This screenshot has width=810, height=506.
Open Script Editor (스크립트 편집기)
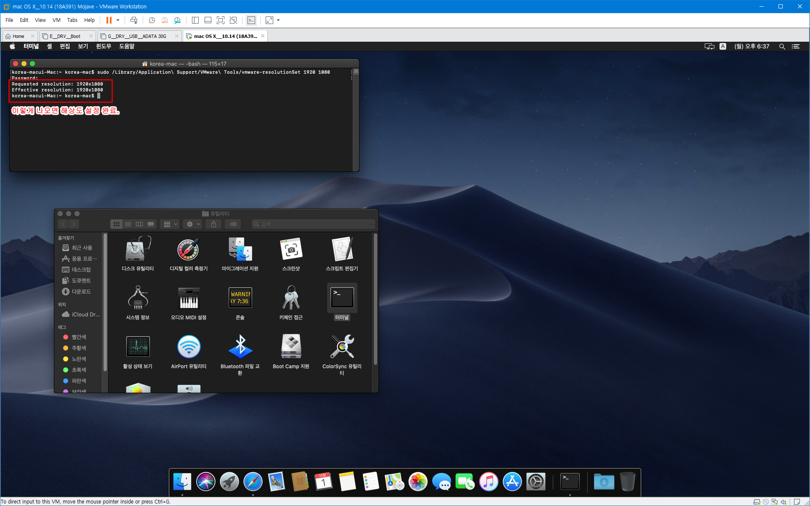click(342, 249)
